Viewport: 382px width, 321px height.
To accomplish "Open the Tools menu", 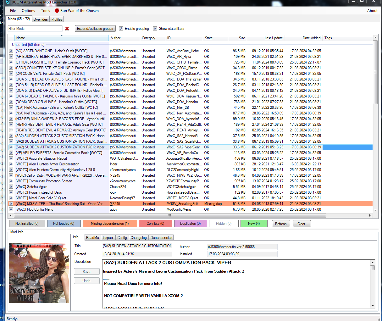I will 46,11.
